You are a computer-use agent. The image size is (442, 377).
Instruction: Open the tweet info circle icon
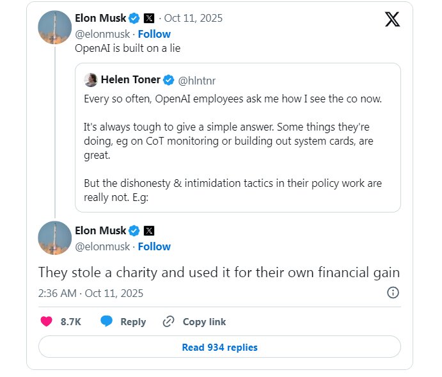(393, 293)
